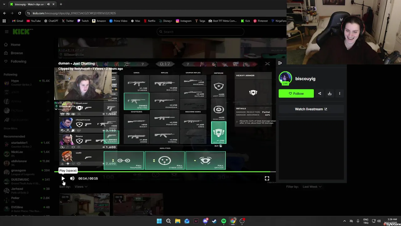Open the clip more options menu
Image resolution: width=401 pixels, height=226 pixels.
(x=340, y=94)
